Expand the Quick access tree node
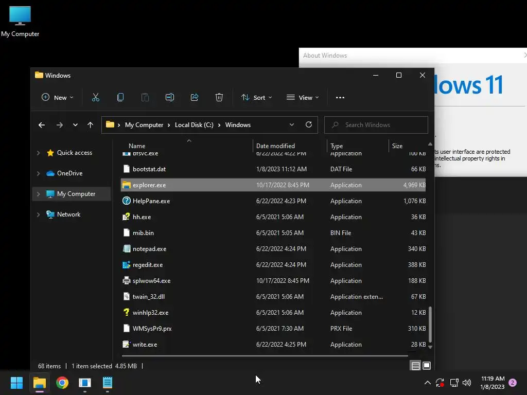The height and width of the screenshot is (395, 527). pyautogui.click(x=38, y=153)
